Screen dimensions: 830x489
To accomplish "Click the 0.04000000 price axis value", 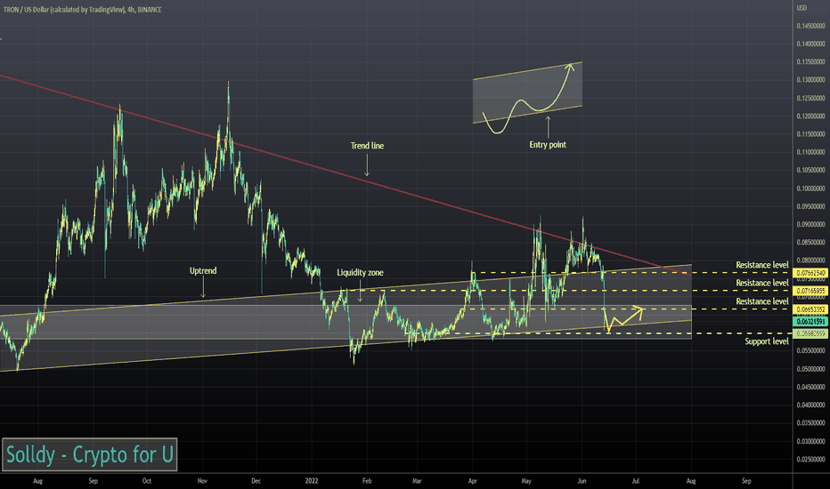I will pyautogui.click(x=810, y=405).
